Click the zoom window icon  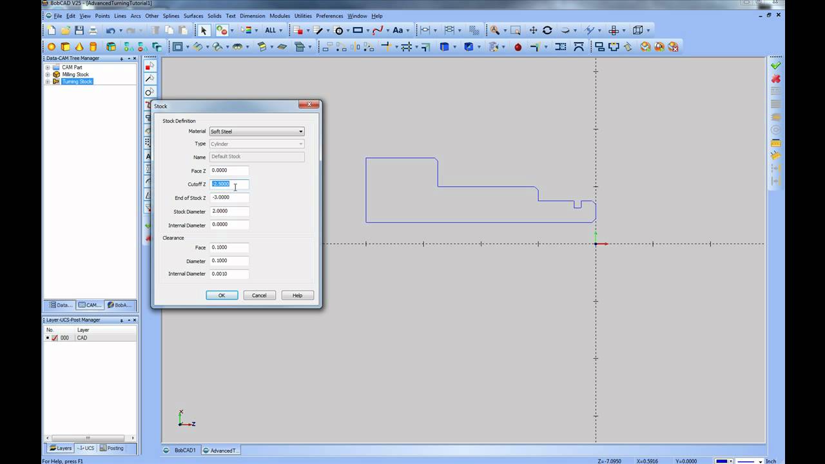point(515,30)
